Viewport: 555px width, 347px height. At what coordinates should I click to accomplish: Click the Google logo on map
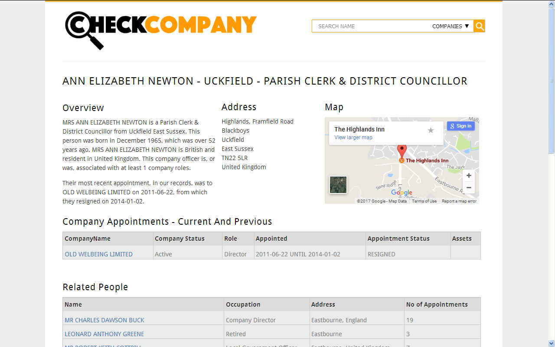(x=402, y=193)
